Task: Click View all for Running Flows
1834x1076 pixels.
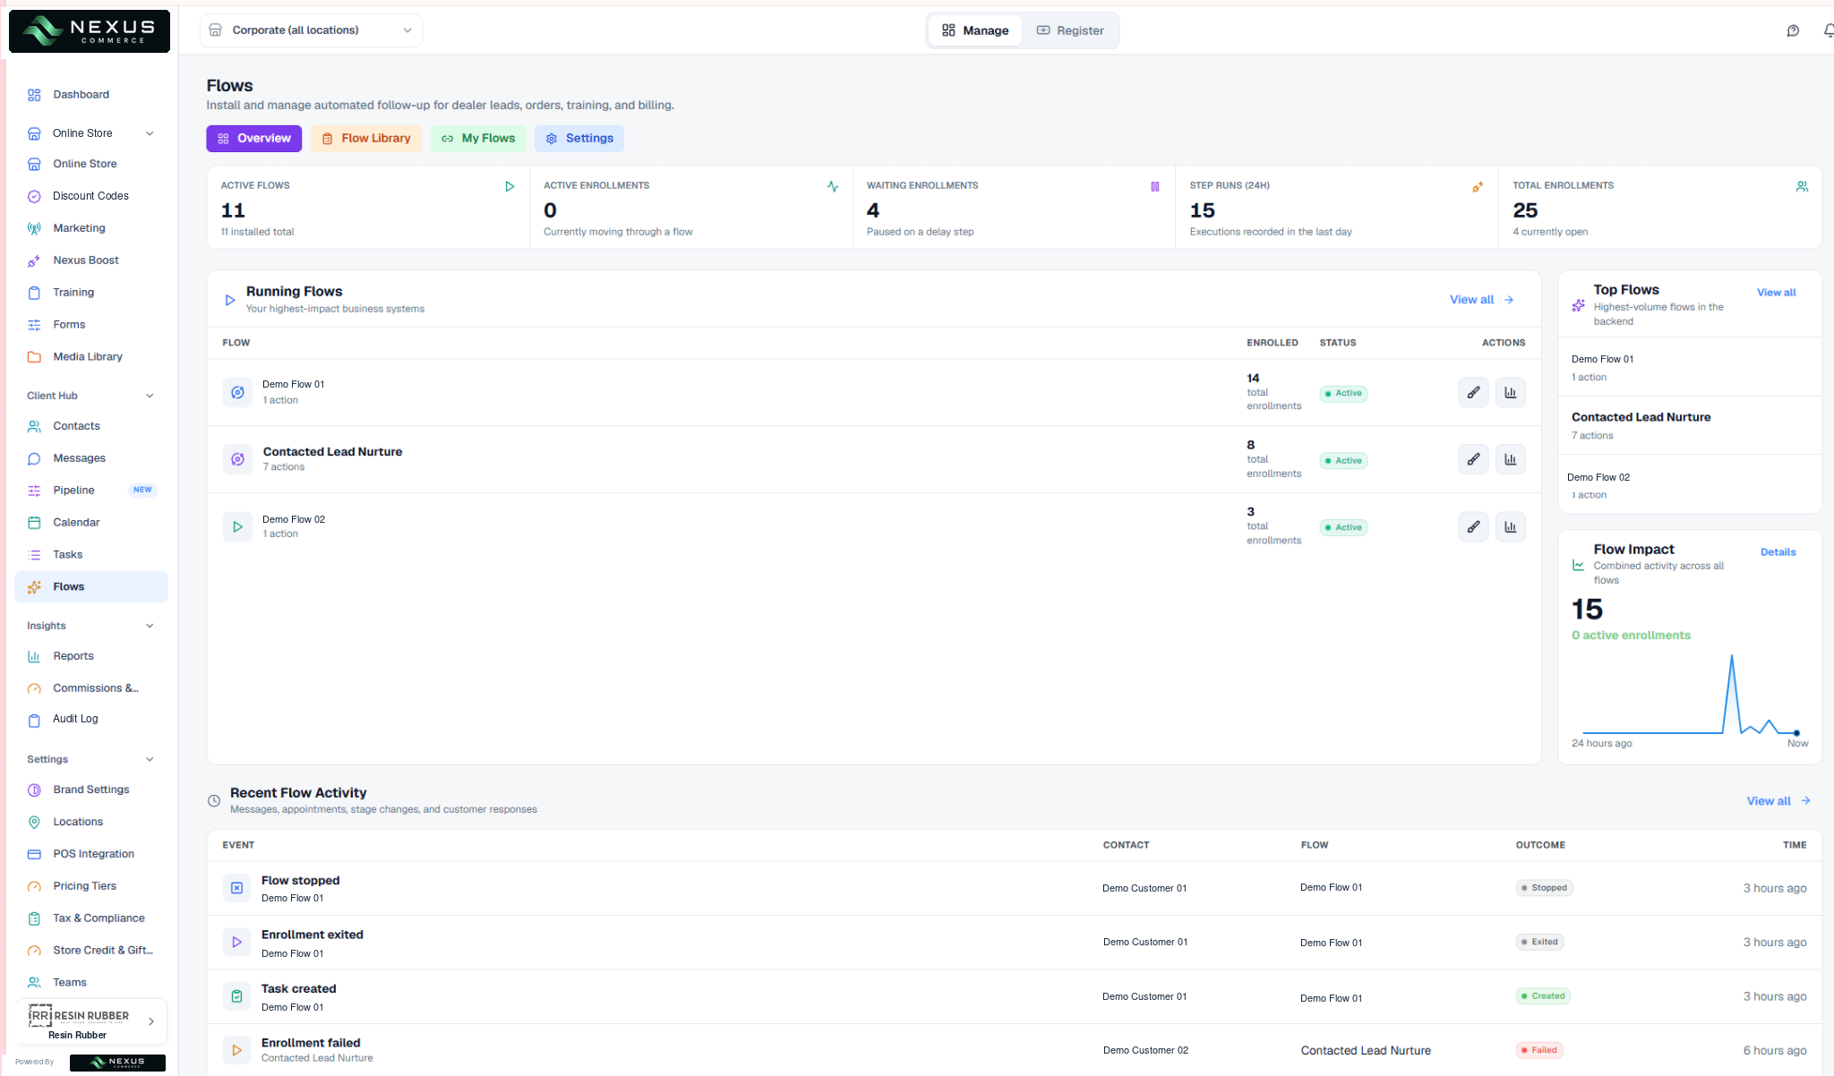Action: tap(1482, 300)
